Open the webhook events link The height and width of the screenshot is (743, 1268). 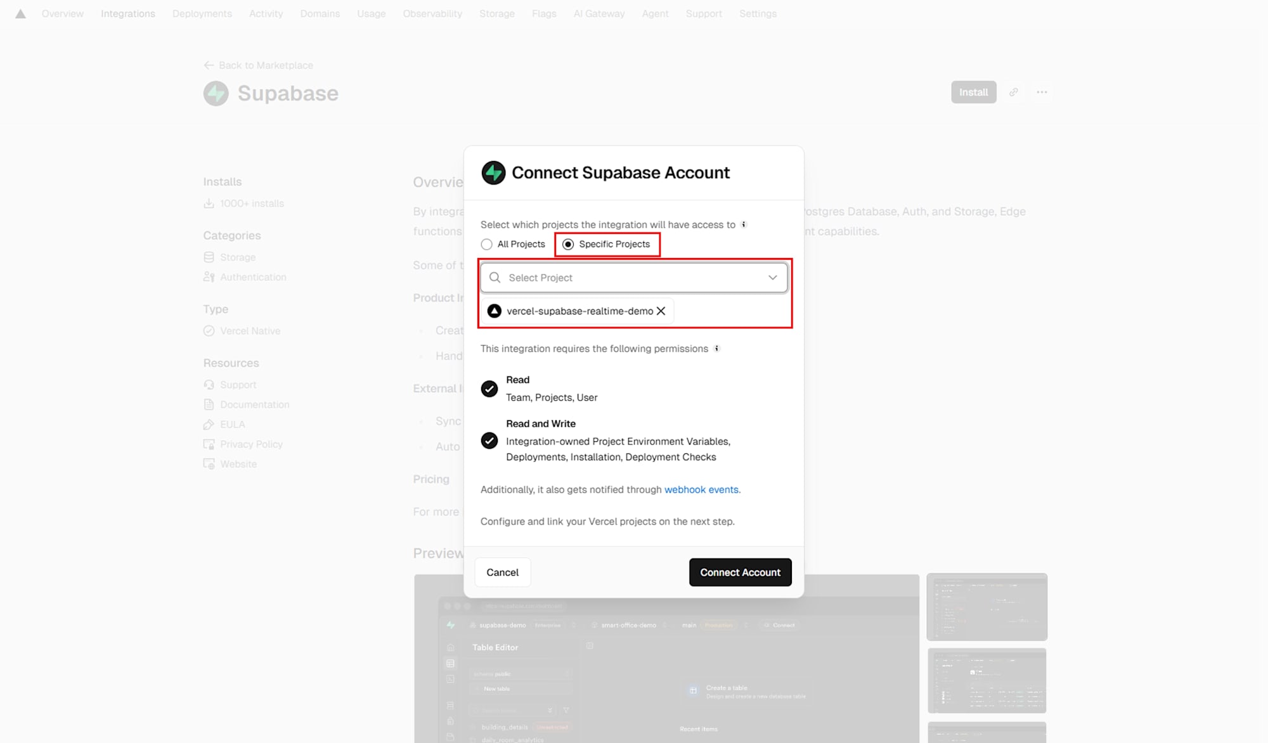(x=701, y=489)
